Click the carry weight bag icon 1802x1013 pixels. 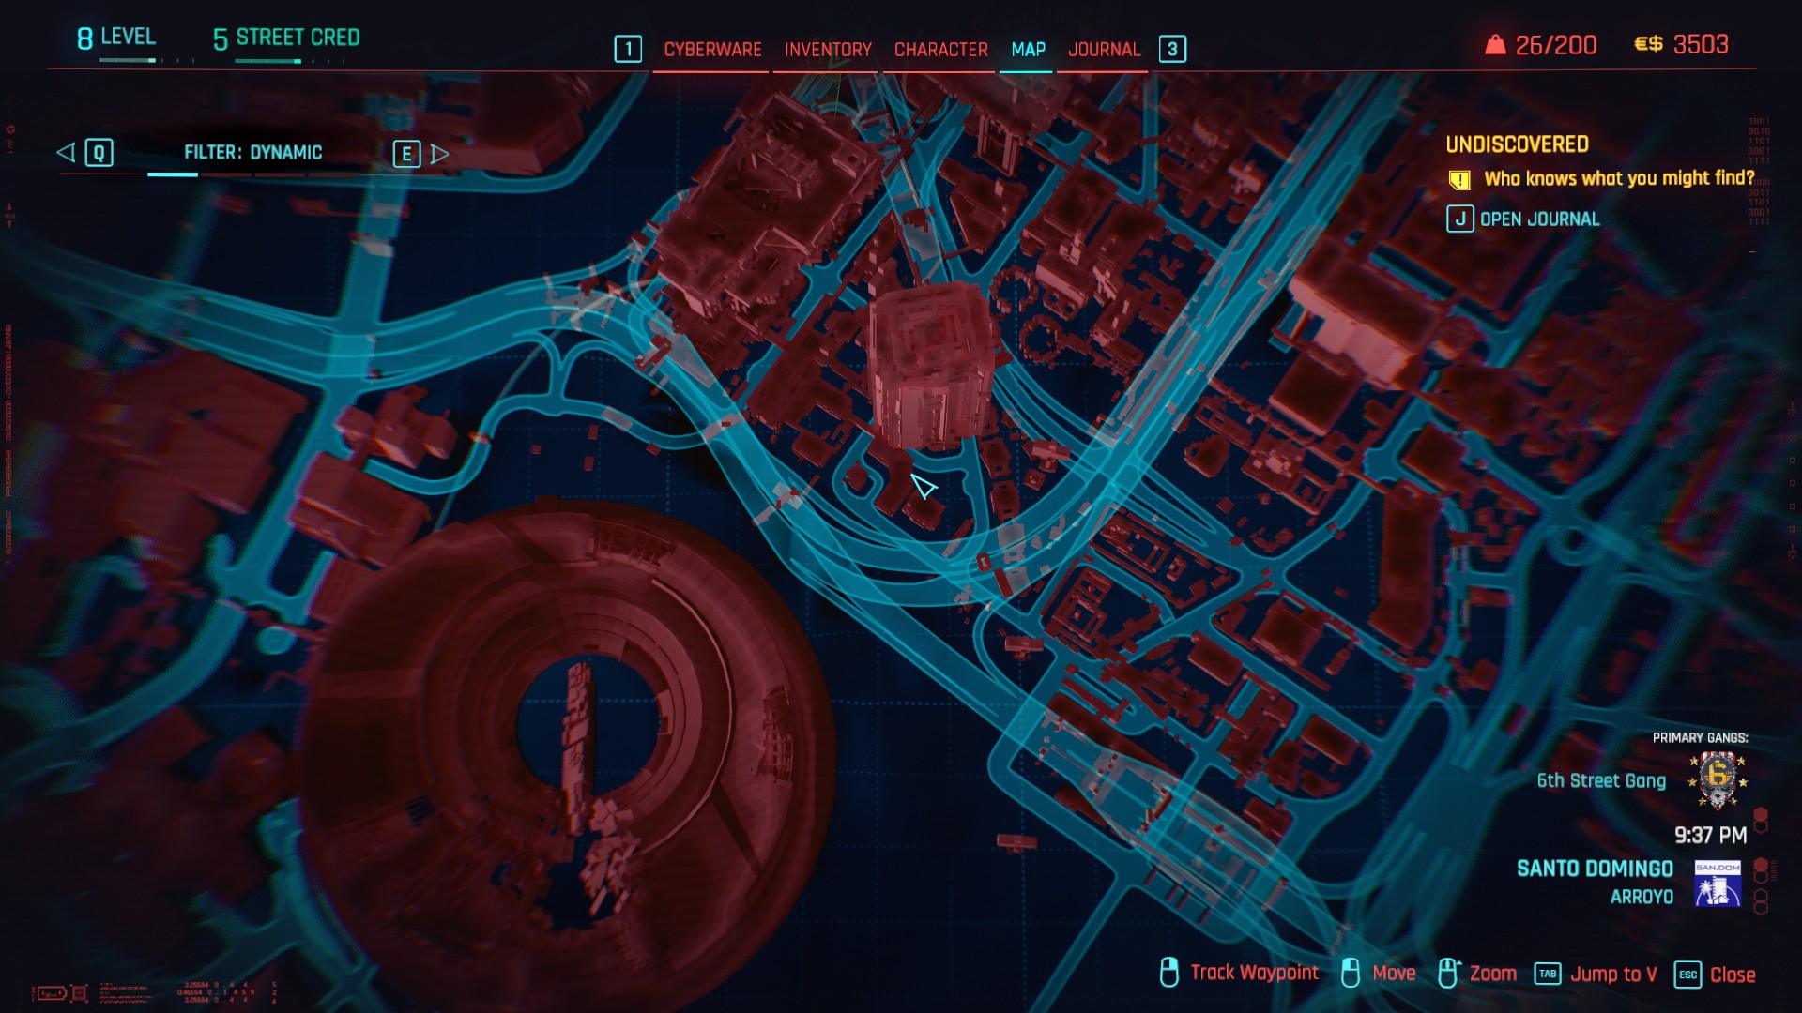coord(1495,45)
